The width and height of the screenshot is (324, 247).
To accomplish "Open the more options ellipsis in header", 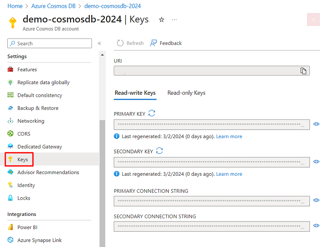I will click(174, 19).
